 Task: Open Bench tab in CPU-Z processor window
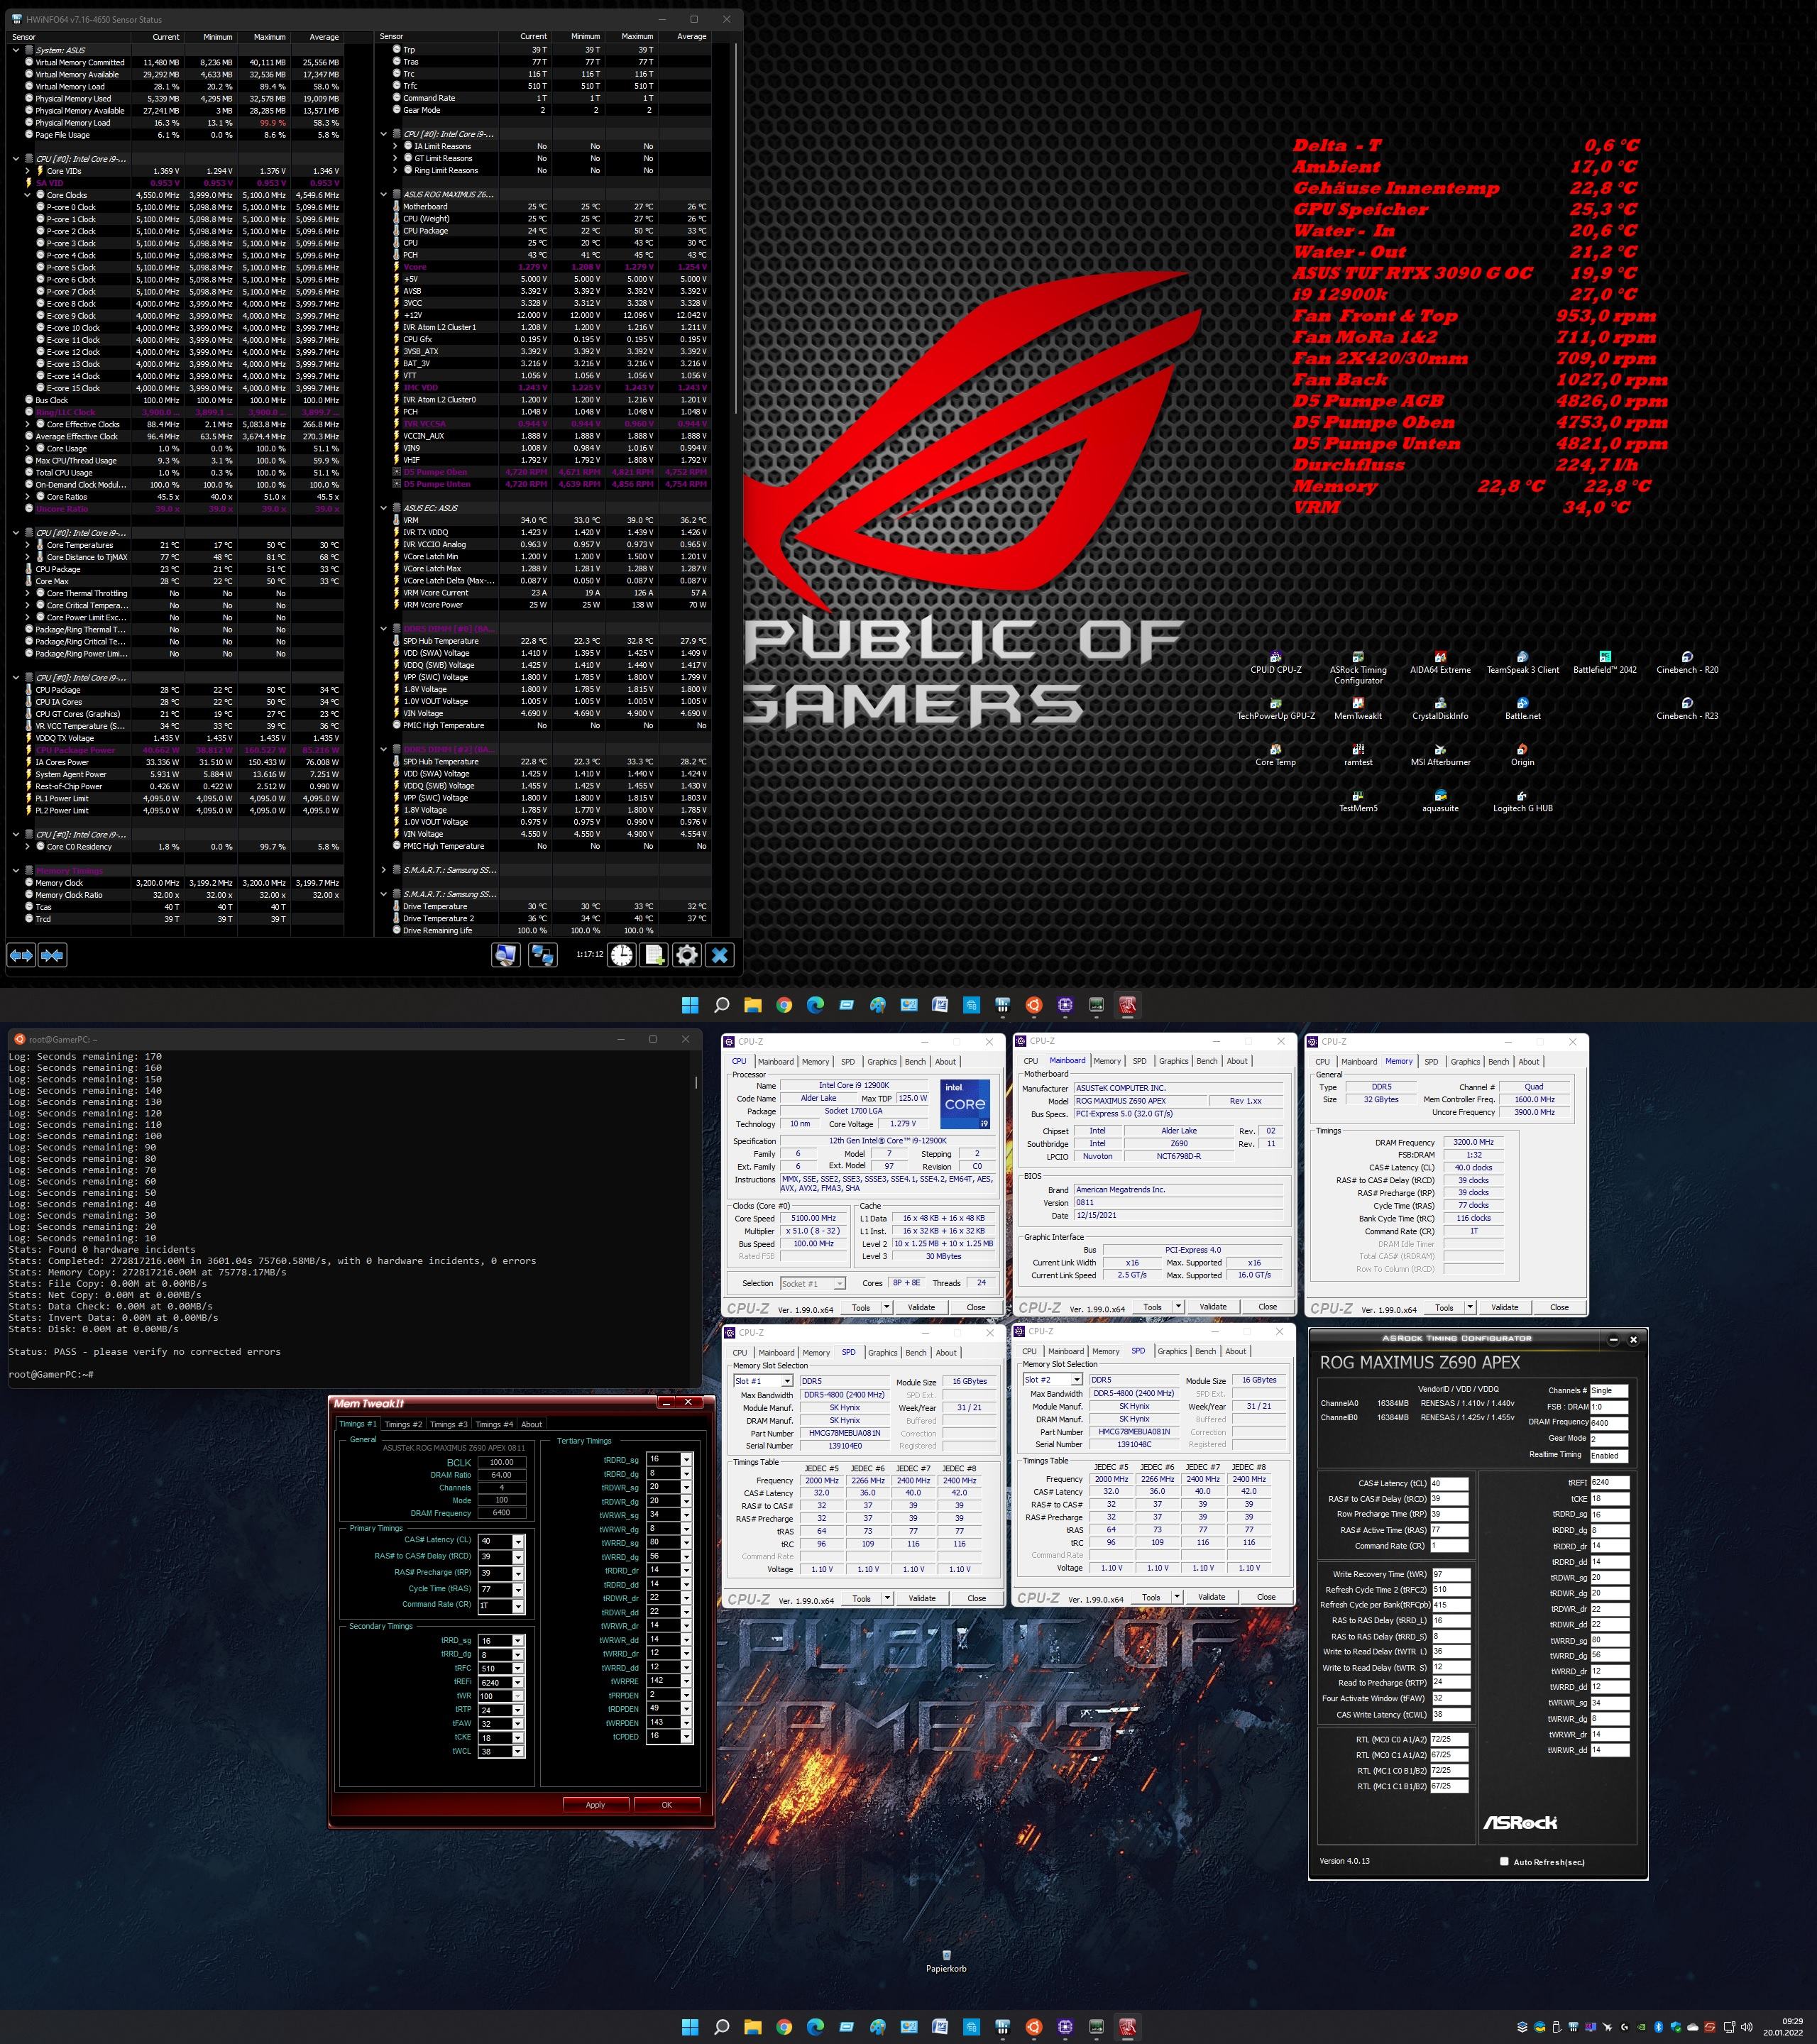tap(915, 1062)
